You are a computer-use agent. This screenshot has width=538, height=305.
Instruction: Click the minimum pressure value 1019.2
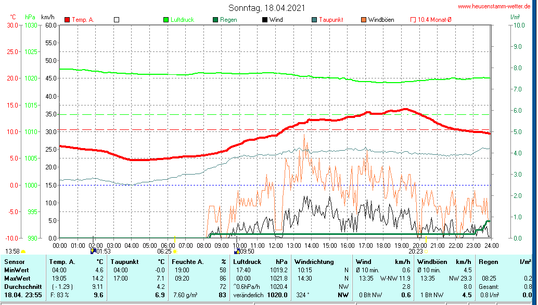(278, 270)
